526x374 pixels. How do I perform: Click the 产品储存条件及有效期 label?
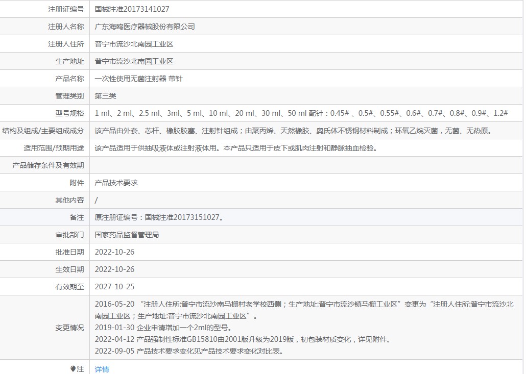point(49,165)
